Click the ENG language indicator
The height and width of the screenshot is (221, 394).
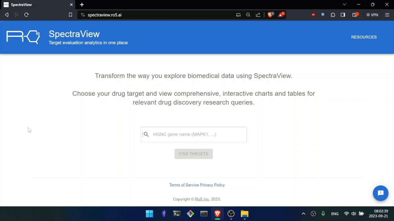pyautogui.click(x=335, y=214)
